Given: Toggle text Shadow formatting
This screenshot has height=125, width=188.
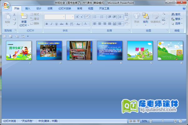Looking at the screenshot, I should pos(66,24).
